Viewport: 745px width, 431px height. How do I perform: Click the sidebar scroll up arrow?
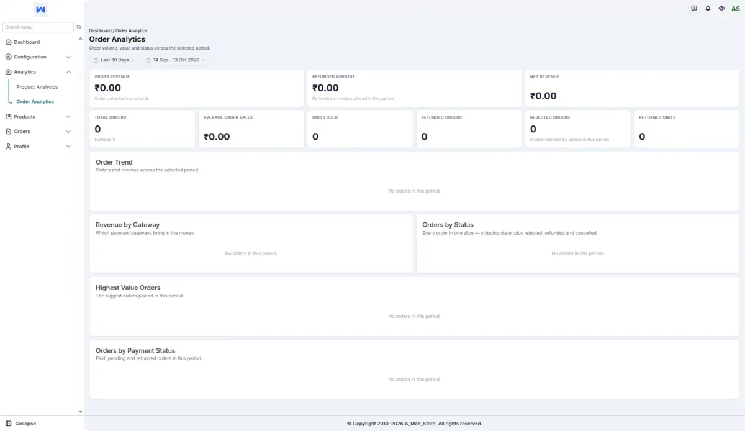(x=80, y=39)
